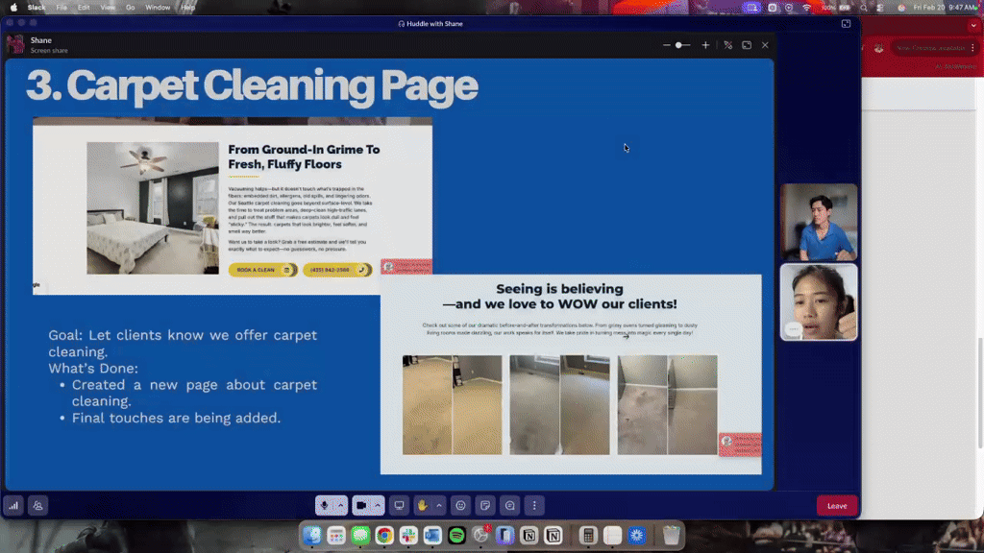Open Slack from the Dock
Screen dimensions: 984x553
point(408,535)
